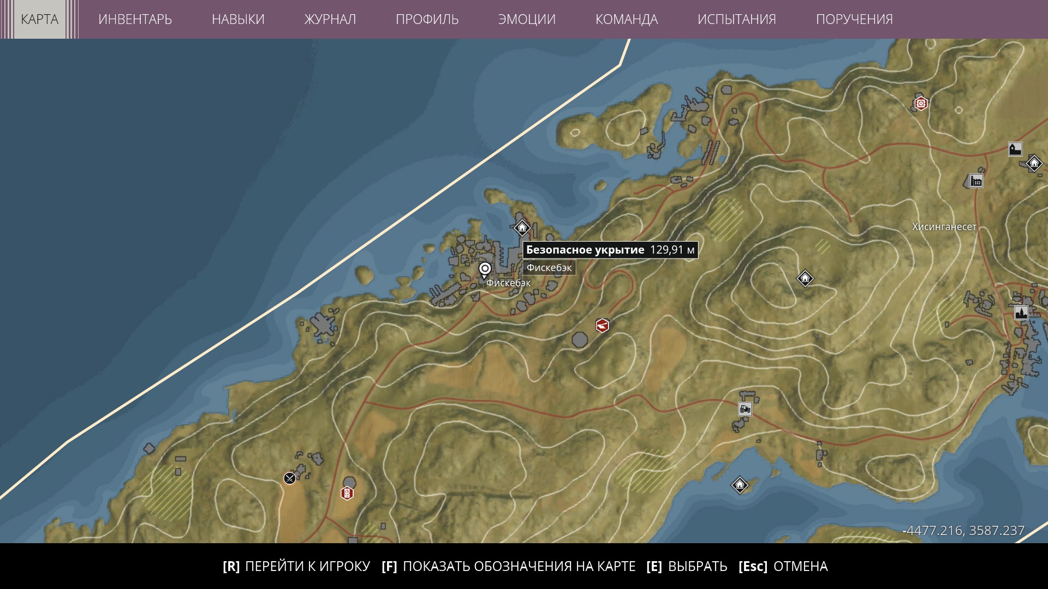Click the Хисинганесет location label

point(944,227)
